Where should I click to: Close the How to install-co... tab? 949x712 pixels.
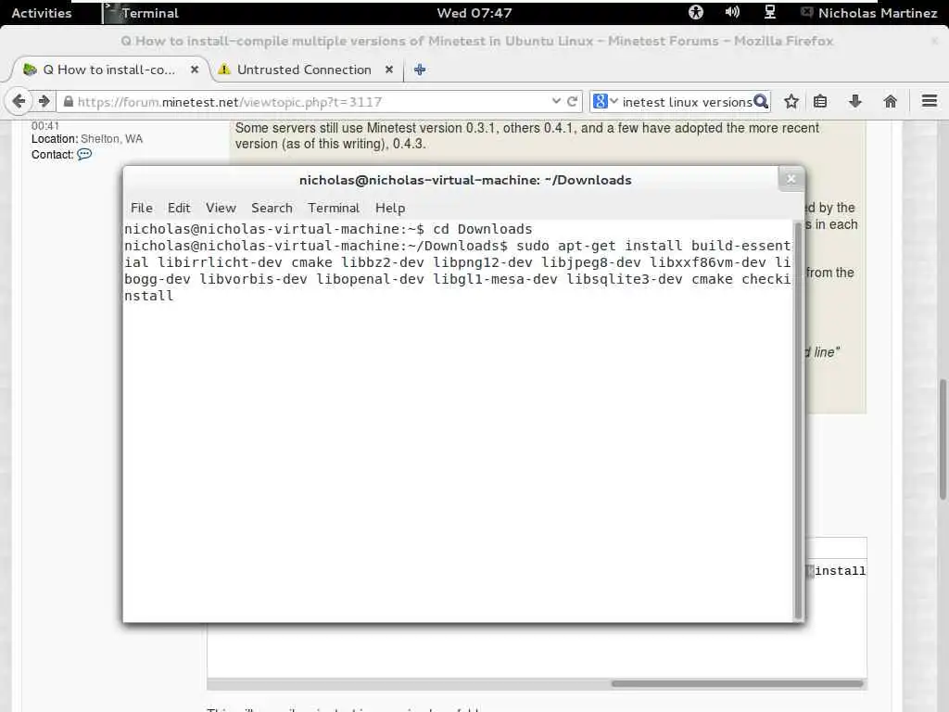(x=195, y=70)
